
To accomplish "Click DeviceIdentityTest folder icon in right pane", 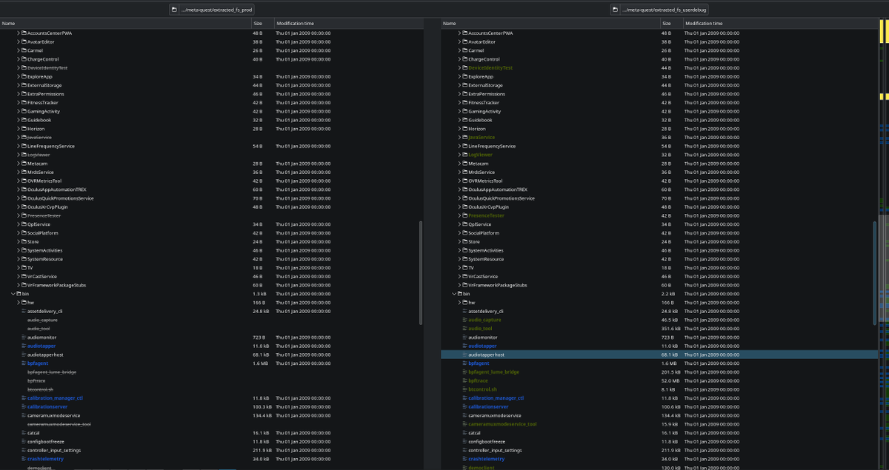I will tap(465, 68).
